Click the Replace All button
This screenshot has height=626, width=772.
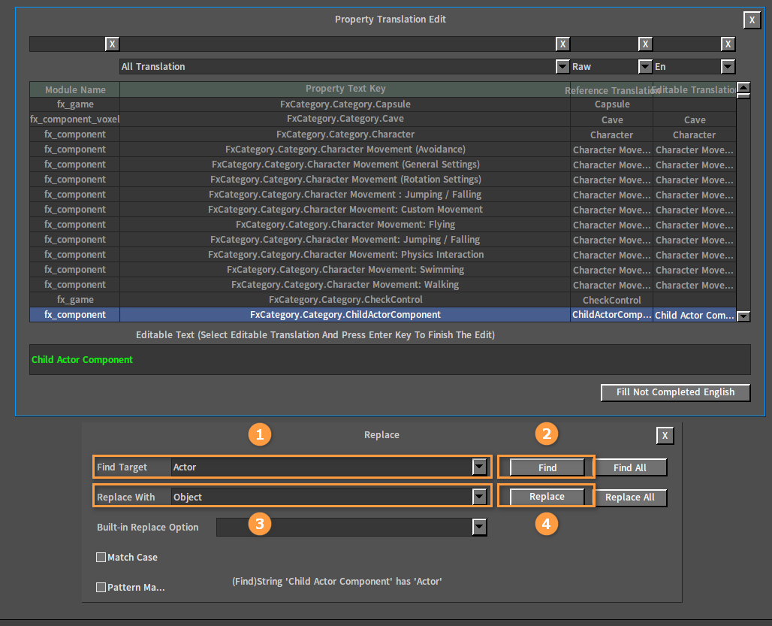click(630, 497)
